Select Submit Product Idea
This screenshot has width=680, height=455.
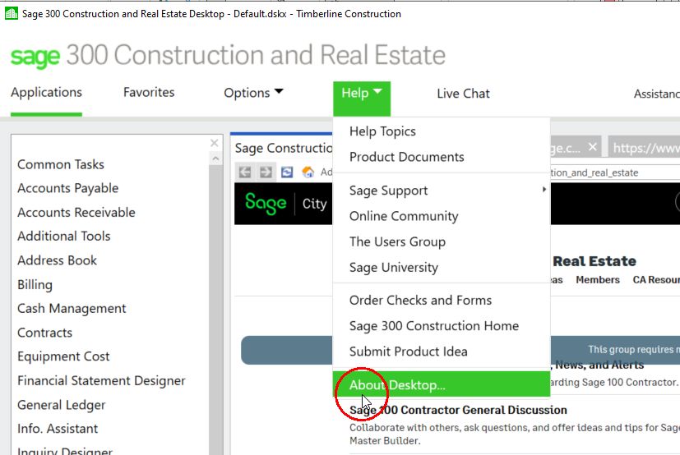442,352
